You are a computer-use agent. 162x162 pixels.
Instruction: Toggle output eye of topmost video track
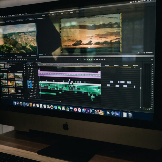click(33, 68)
